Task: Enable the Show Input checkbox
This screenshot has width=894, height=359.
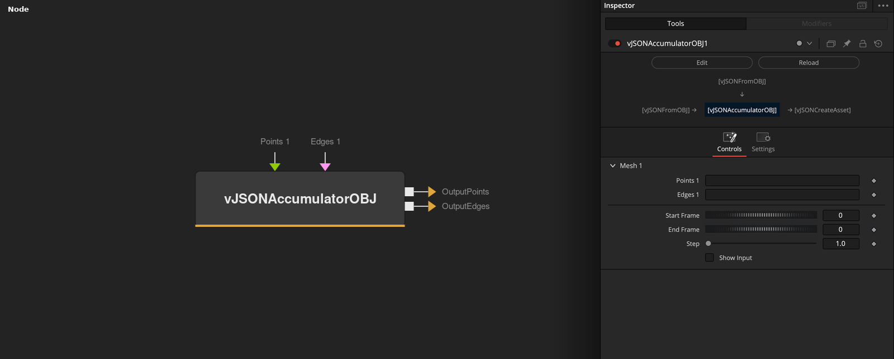Action: [x=710, y=258]
